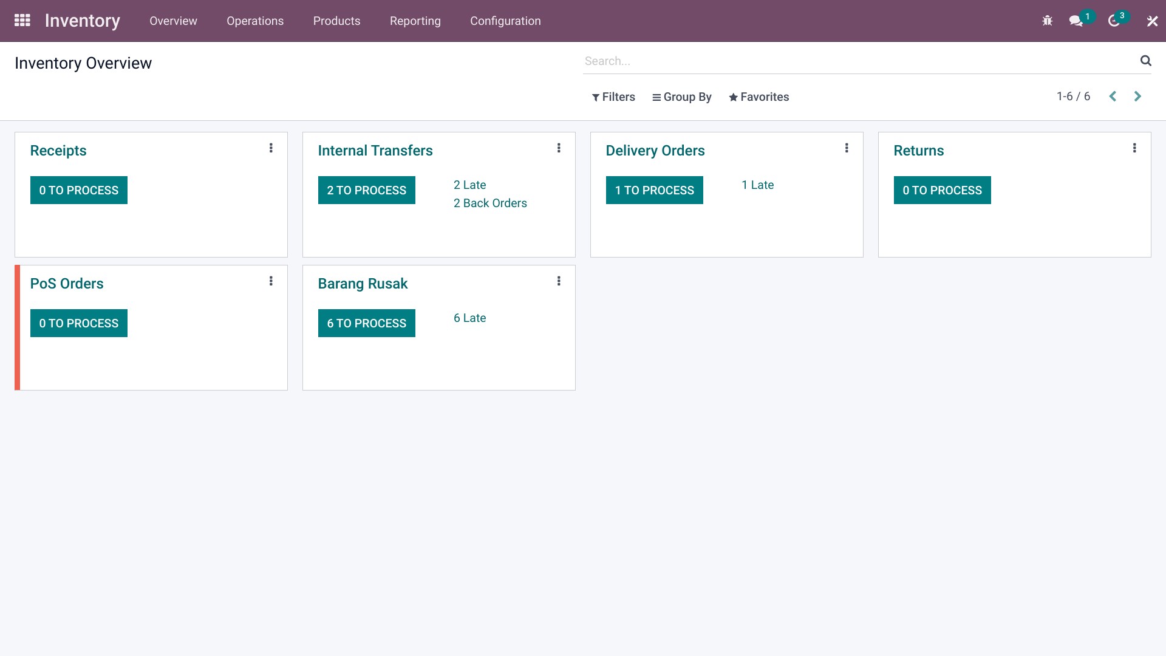The height and width of the screenshot is (656, 1166).
Task: Open Barang Rusak card kebab menu
Action: pos(559,281)
